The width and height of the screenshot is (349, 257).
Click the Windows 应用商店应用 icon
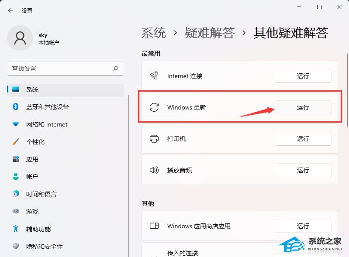tap(154, 226)
